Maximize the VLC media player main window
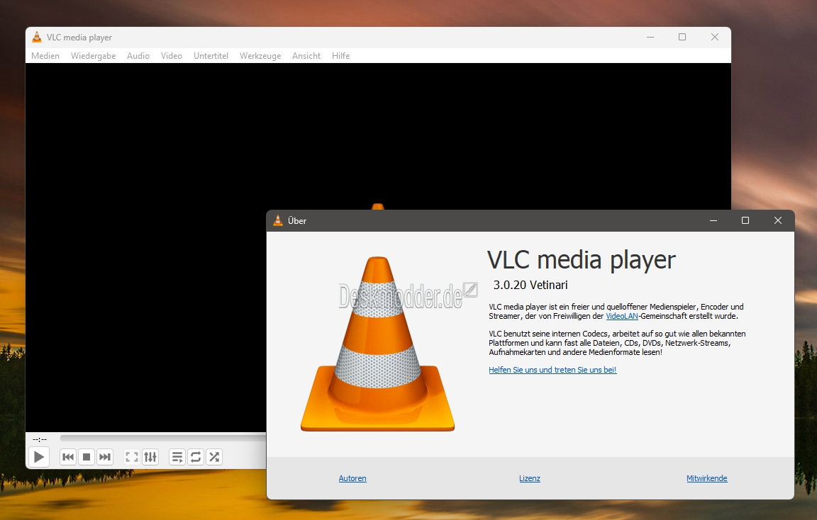The width and height of the screenshot is (817, 520). [682, 37]
